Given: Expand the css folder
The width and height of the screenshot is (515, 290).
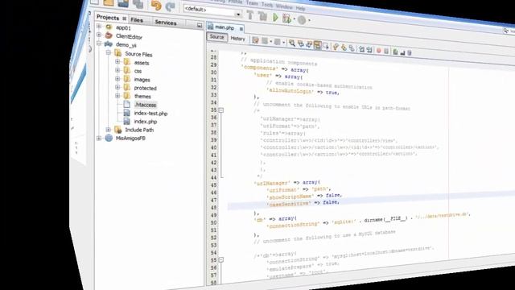Looking at the screenshot, I should pyautogui.click(x=117, y=70).
